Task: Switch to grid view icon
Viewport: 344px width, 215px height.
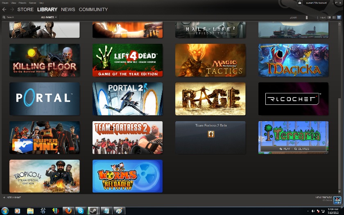Action: (x=339, y=17)
